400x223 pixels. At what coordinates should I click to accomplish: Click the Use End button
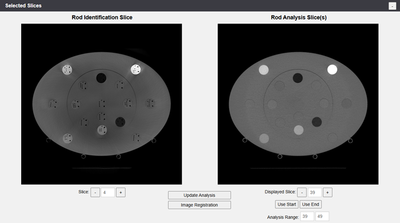tap(310, 204)
